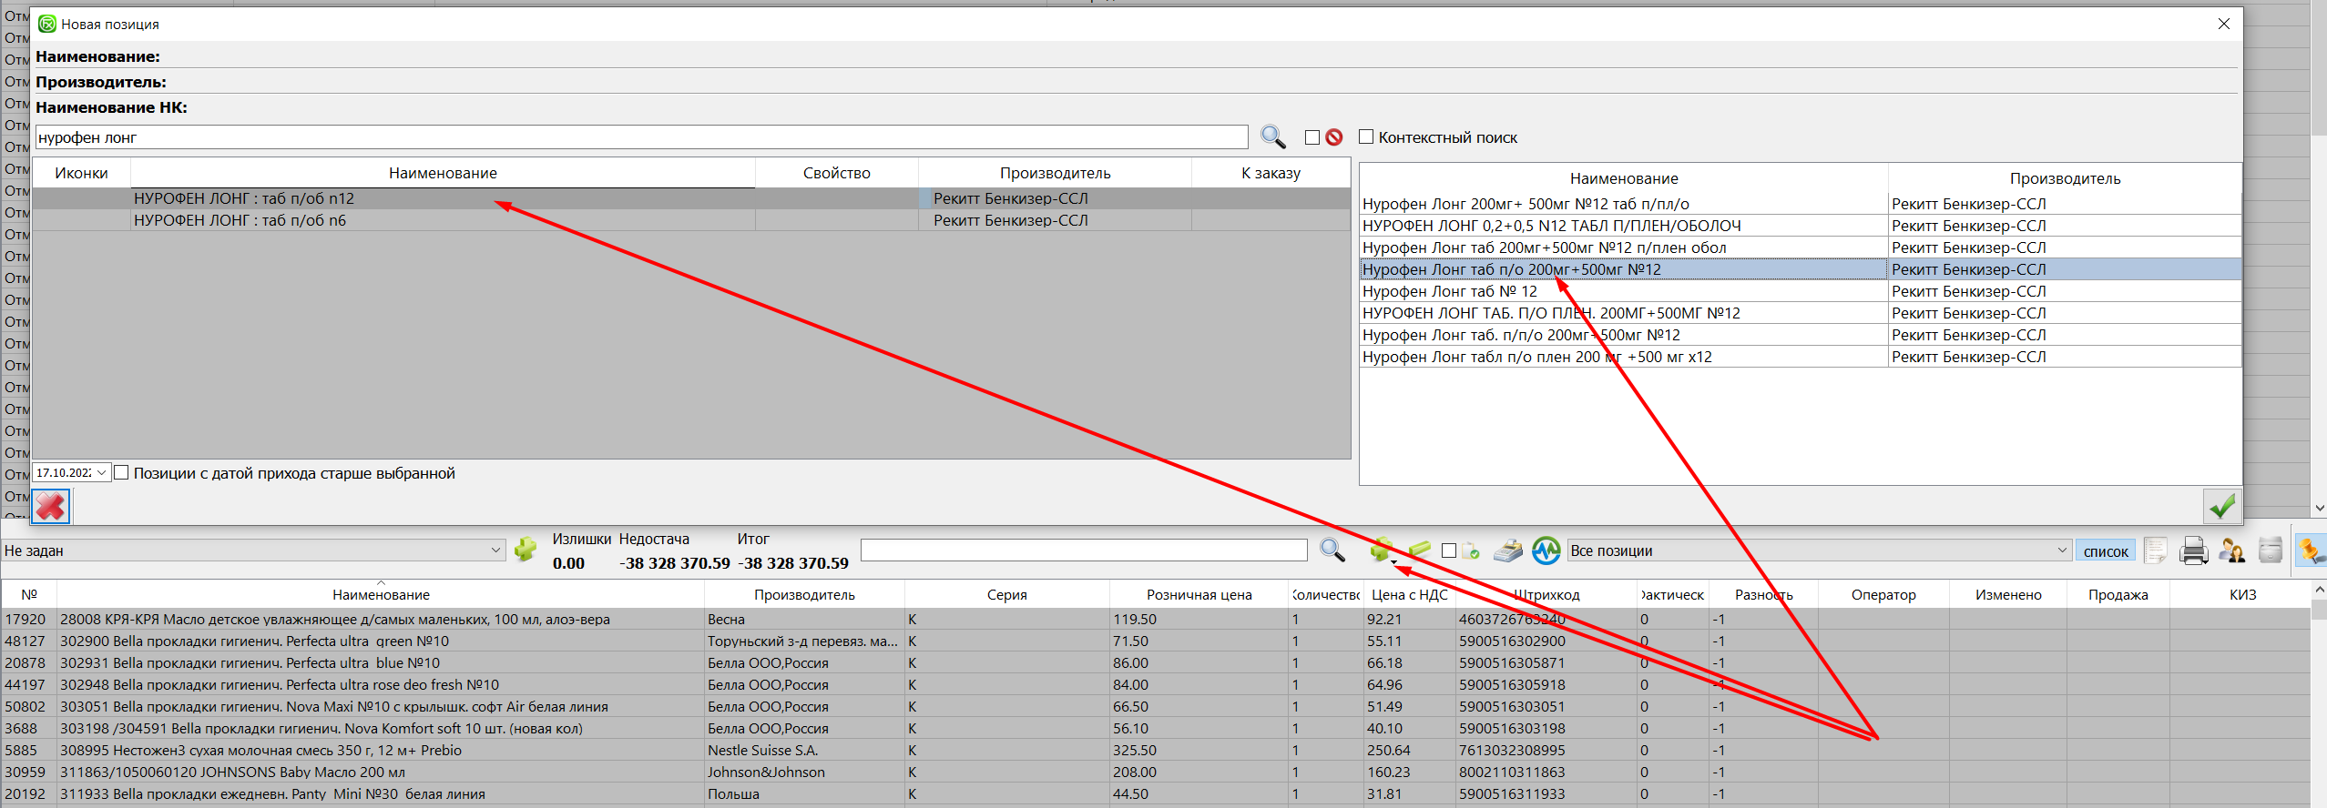2327x808 pixels.
Task: Click the К заказу column header
Action: coord(1271,173)
